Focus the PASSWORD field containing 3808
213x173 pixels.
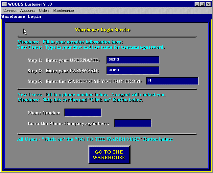(x=133, y=70)
